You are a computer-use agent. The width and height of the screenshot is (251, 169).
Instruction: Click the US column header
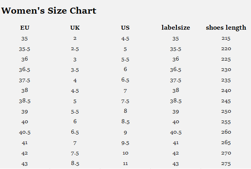click(125, 28)
